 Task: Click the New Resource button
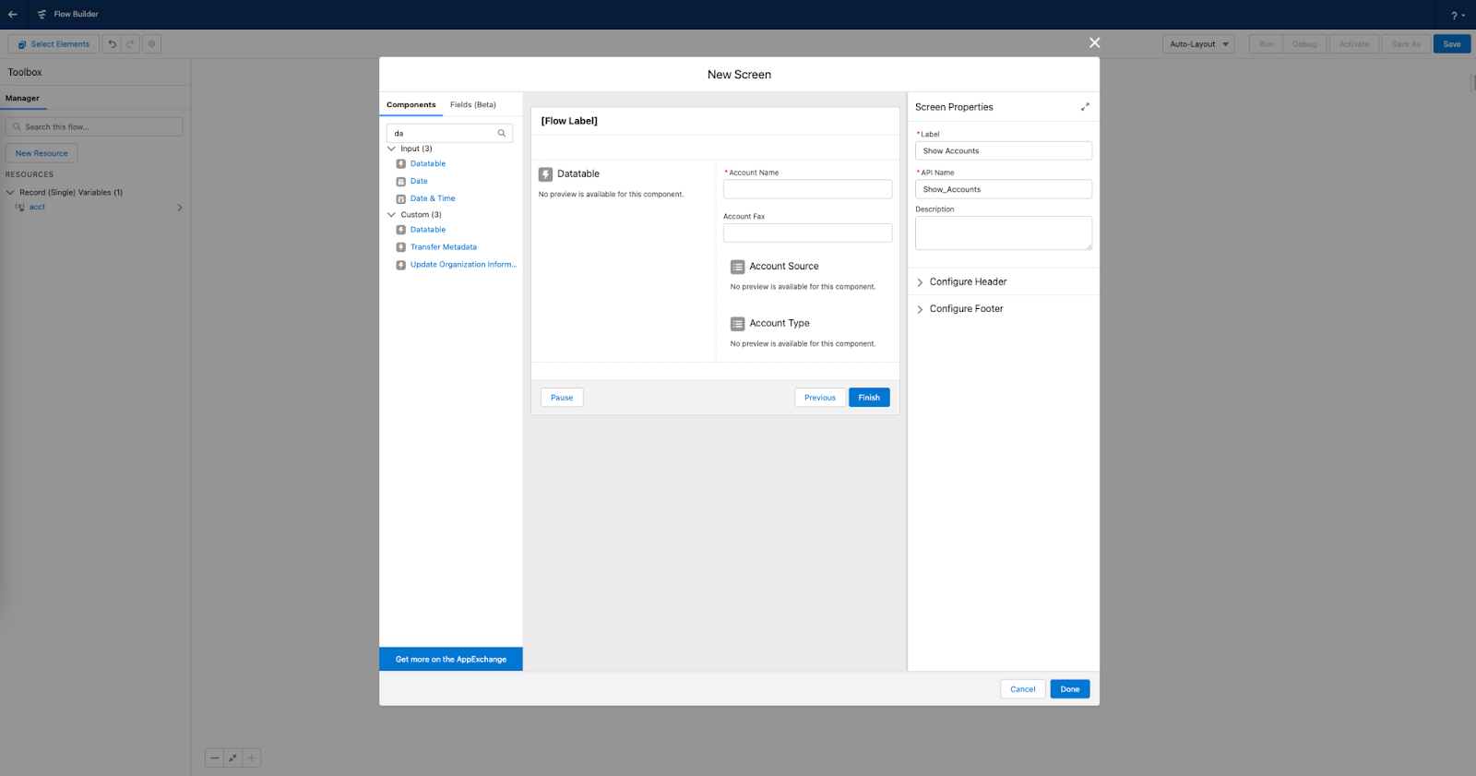click(42, 153)
